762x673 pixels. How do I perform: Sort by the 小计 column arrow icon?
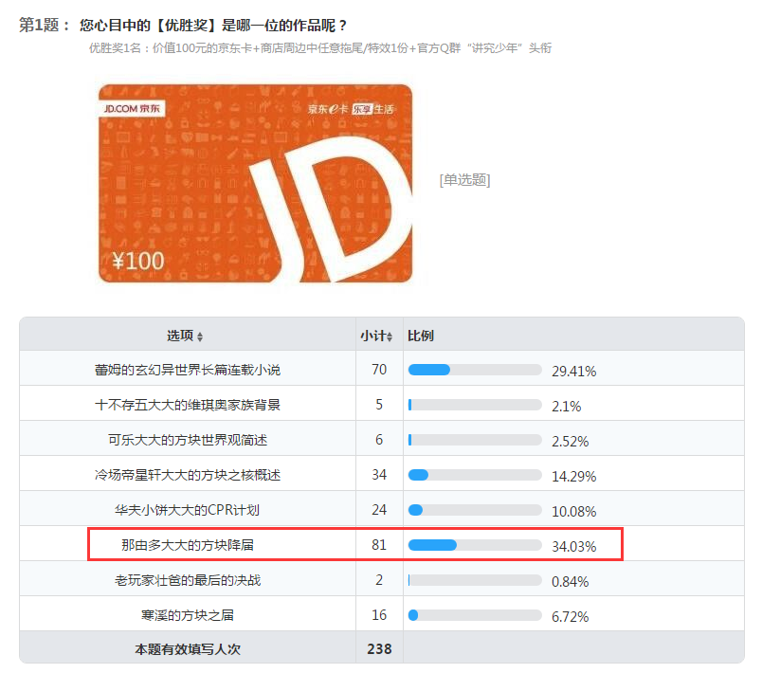tap(390, 336)
